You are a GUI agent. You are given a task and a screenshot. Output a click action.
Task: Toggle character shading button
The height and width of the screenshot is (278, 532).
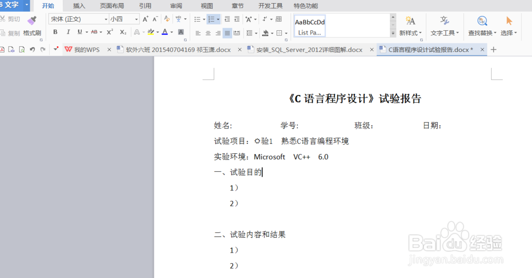pyautogui.click(x=181, y=32)
